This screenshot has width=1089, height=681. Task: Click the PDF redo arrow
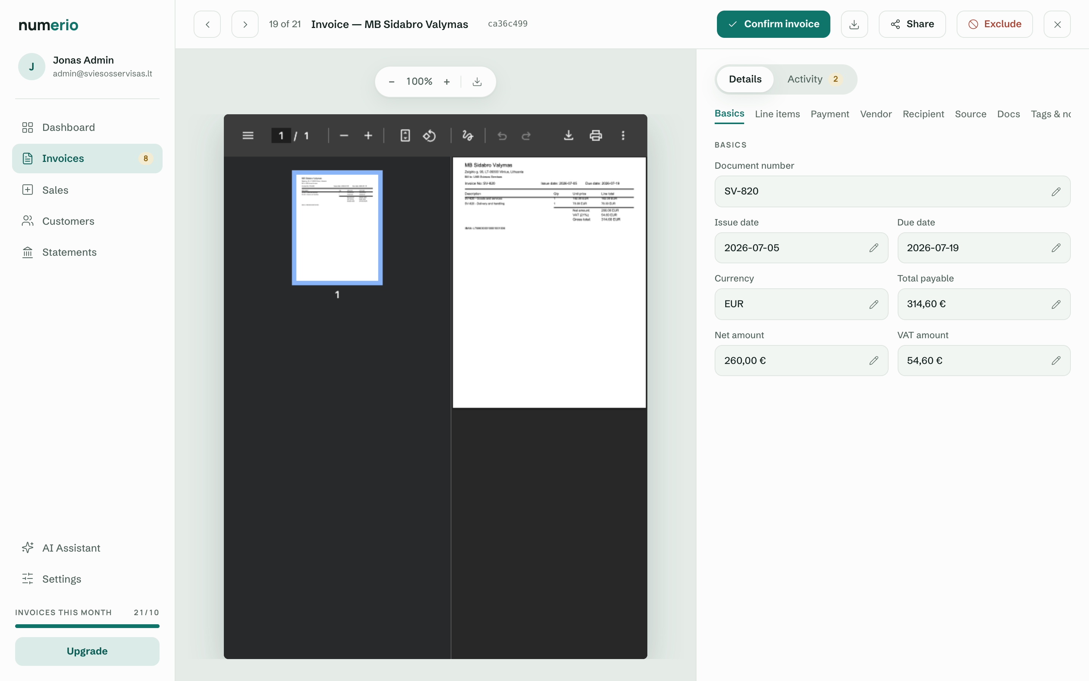pos(526,135)
